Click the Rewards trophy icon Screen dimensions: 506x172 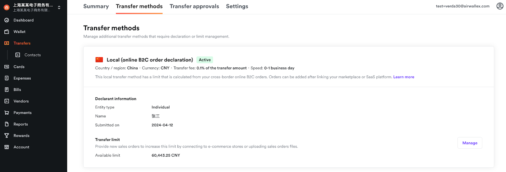coord(7,136)
